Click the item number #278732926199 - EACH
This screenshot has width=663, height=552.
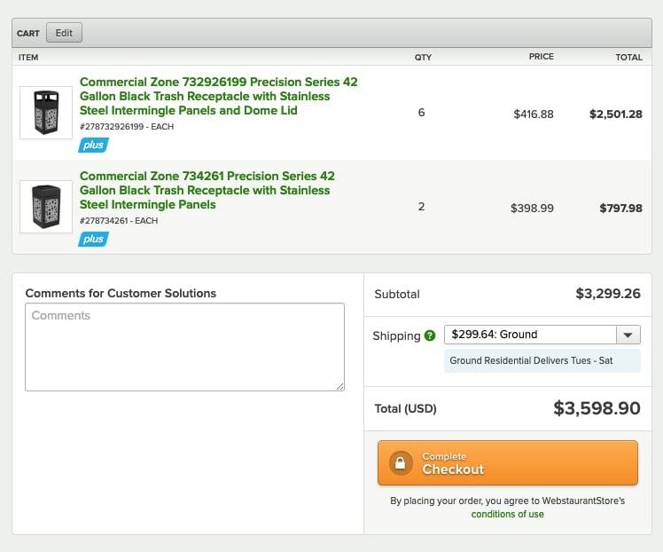click(127, 127)
